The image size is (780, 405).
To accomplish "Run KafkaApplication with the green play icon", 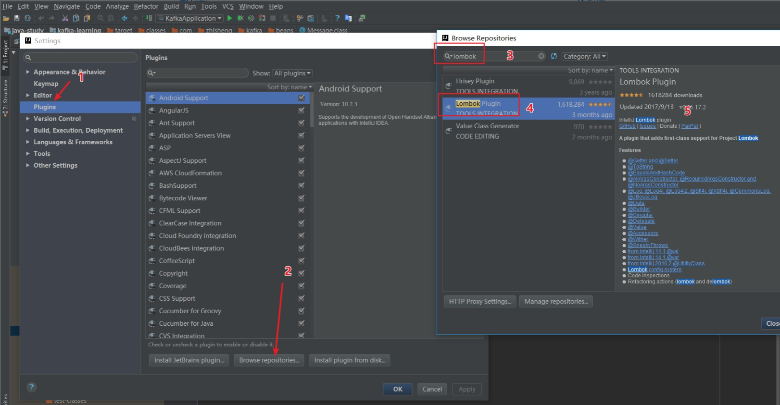I will [230, 18].
